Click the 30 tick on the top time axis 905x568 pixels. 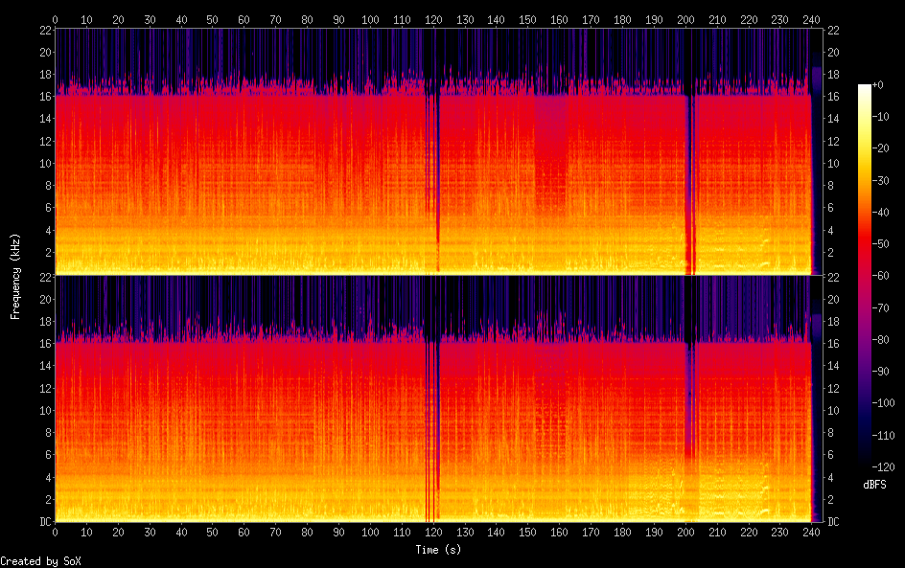(150, 19)
